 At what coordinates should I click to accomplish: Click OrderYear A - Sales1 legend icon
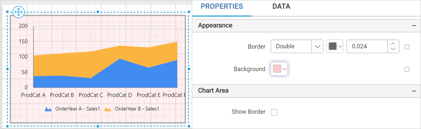coord(48,109)
